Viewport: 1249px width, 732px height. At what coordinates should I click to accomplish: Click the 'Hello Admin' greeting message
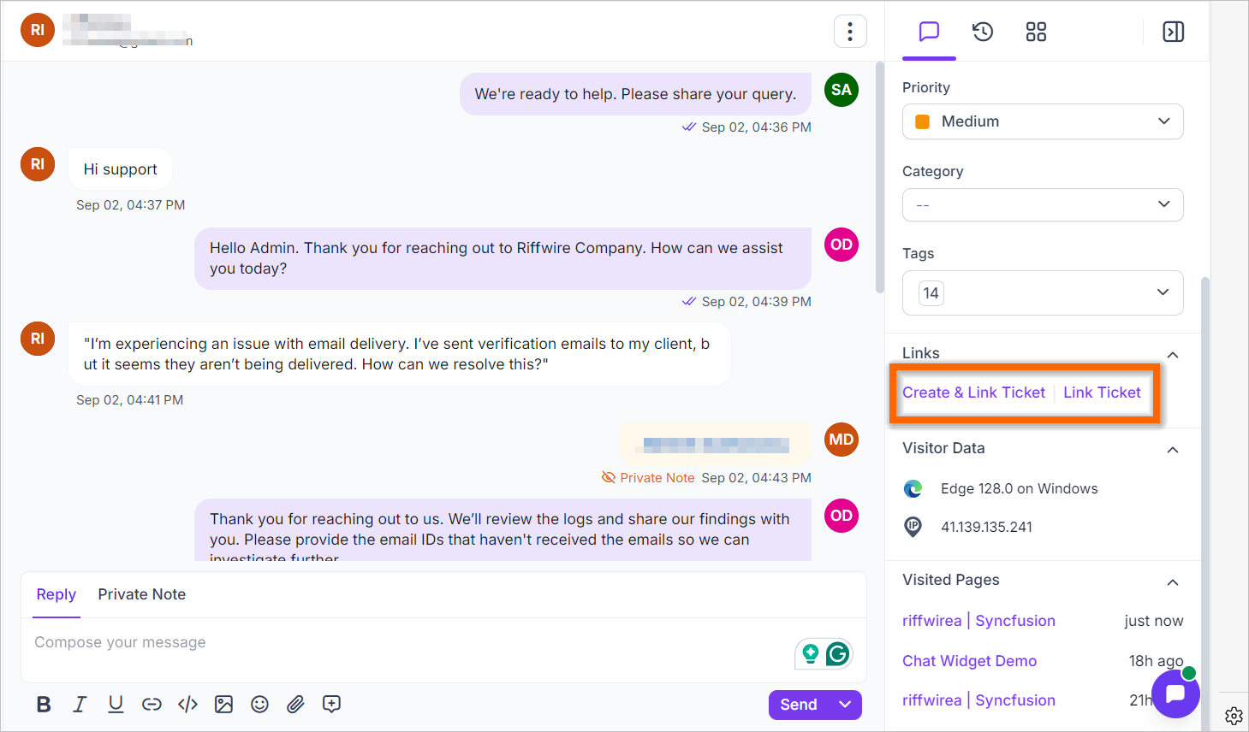[x=503, y=258]
